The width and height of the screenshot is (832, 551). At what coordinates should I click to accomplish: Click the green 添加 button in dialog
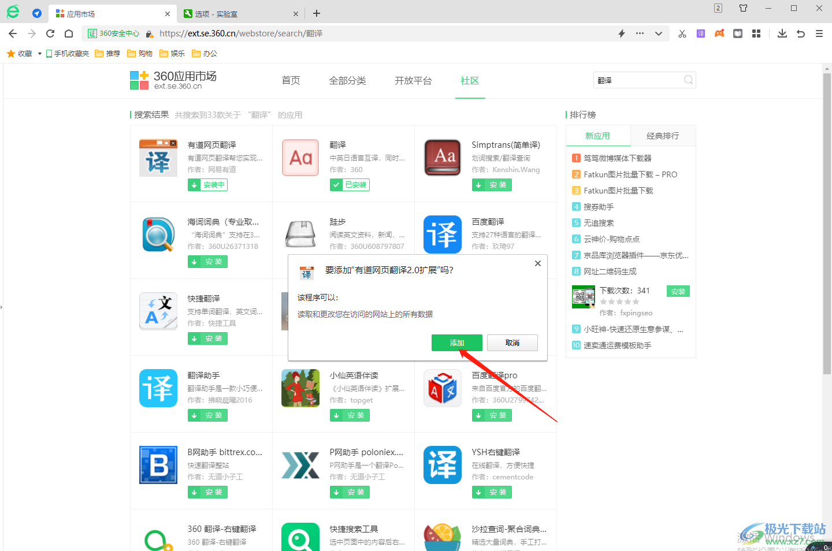[456, 342]
